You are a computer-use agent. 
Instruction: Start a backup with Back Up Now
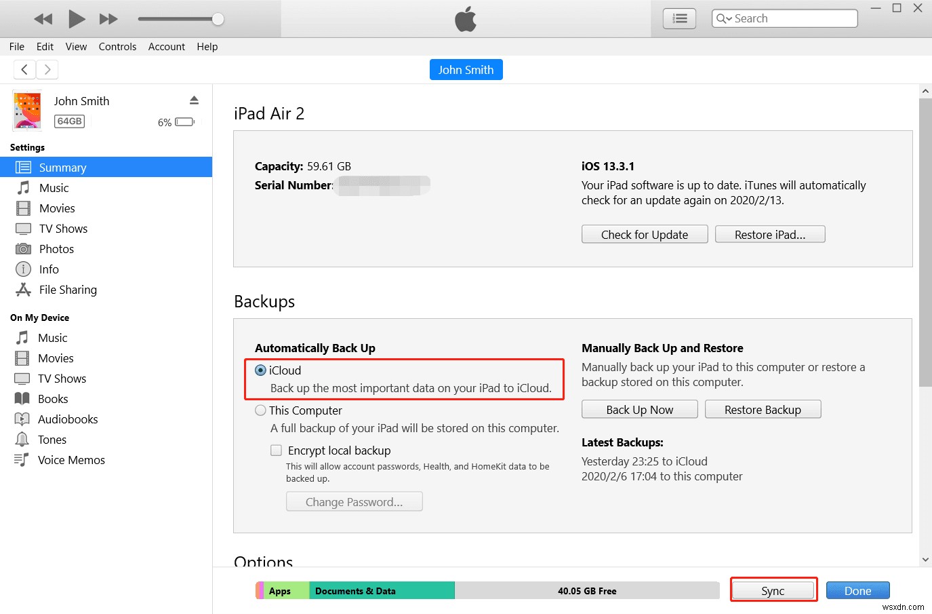(639, 409)
